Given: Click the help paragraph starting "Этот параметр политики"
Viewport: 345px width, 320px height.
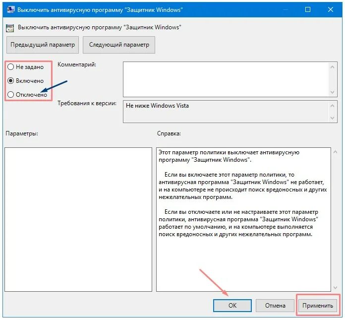Looking at the screenshot, I should [229, 156].
